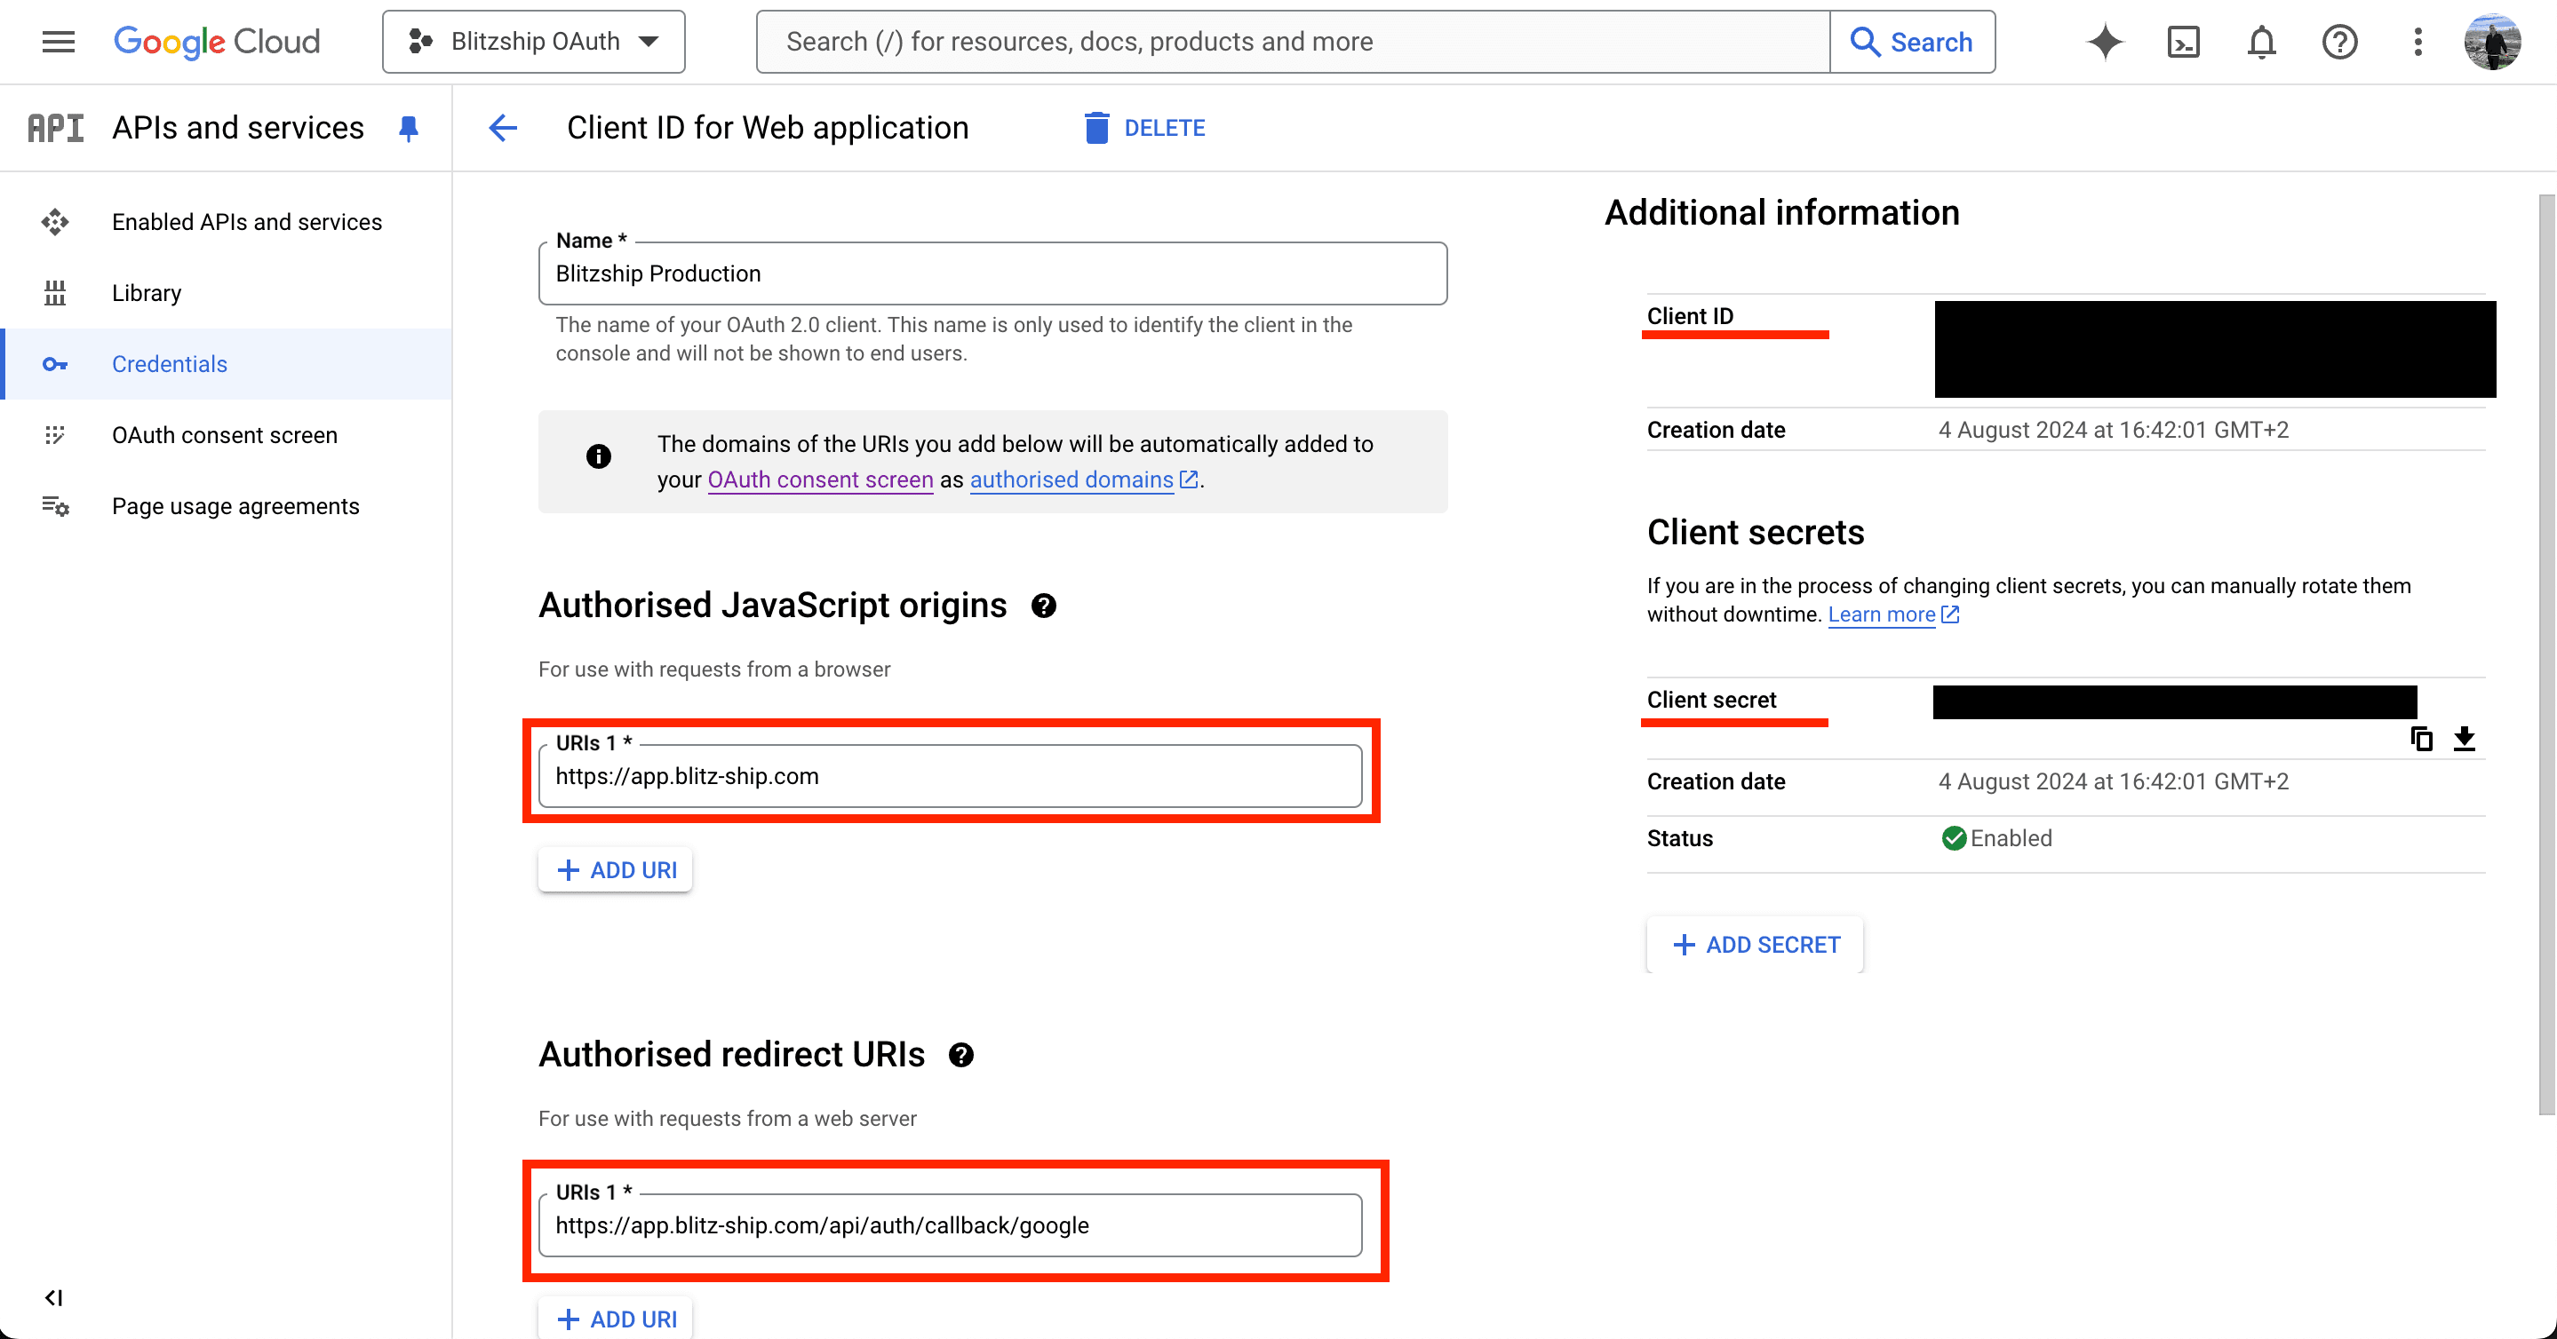Image resolution: width=2557 pixels, height=1339 pixels.
Task: Select the Credentials tab in sidebar
Action: (x=167, y=361)
